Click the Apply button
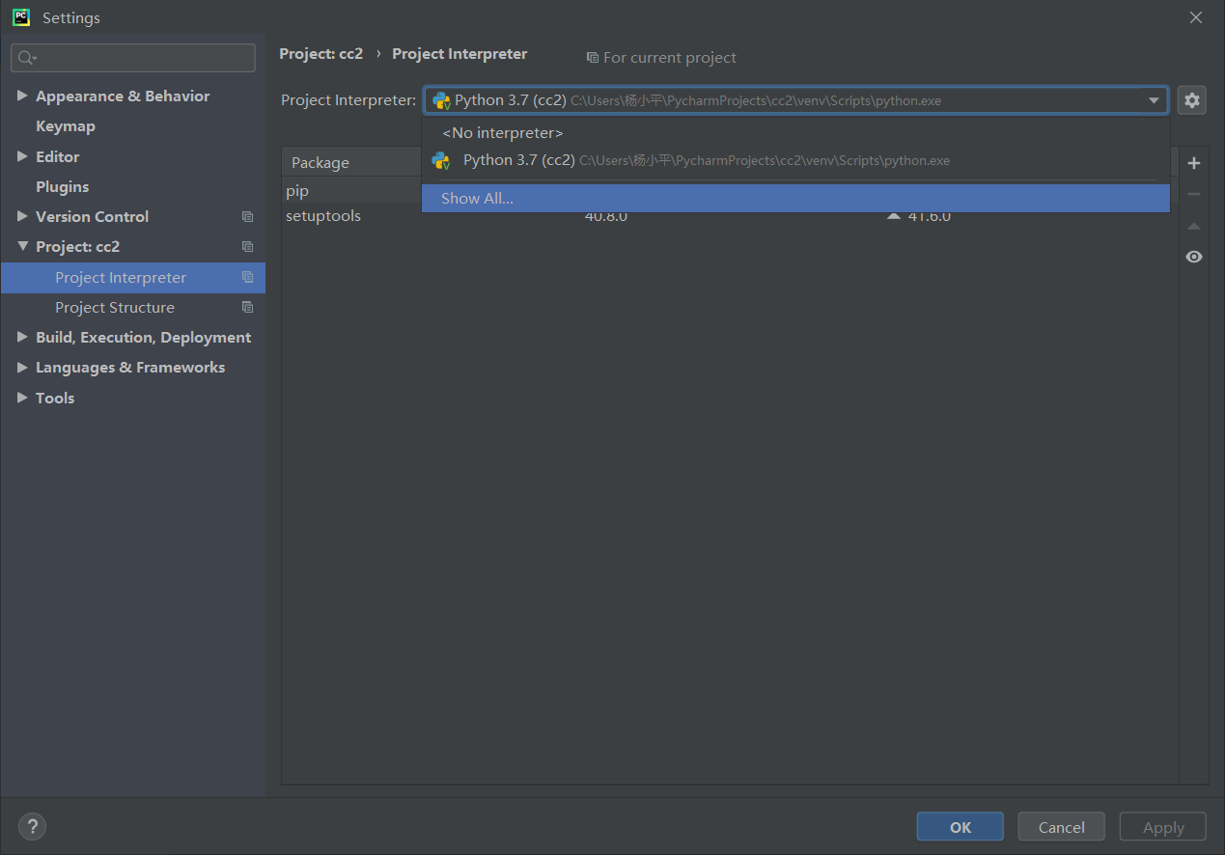Screen dimensions: 1225x855 click(x=1162, y=827)
